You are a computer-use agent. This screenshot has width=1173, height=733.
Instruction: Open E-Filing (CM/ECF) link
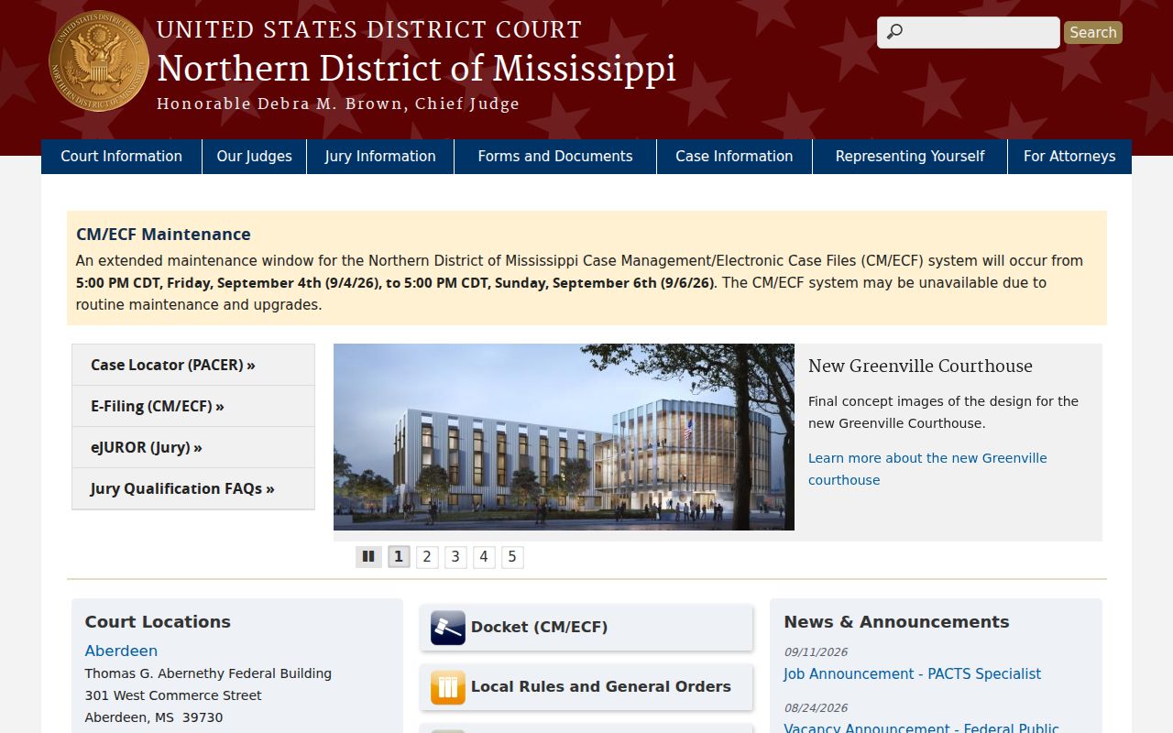coord(193,406)
